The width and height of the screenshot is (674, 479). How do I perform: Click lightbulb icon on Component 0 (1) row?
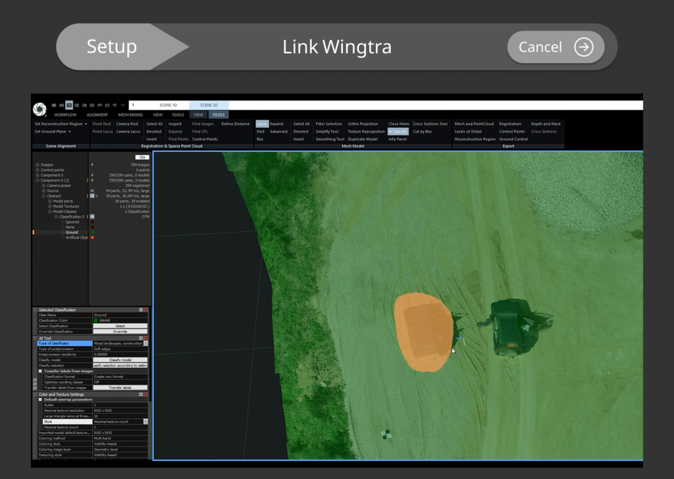tap(92, 180)
